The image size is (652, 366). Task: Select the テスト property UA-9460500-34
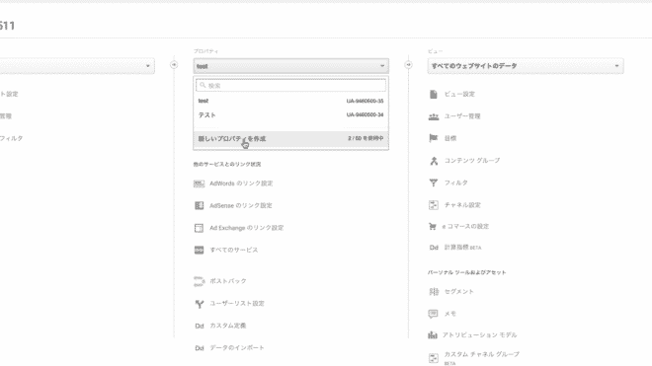tap(290, 115)
